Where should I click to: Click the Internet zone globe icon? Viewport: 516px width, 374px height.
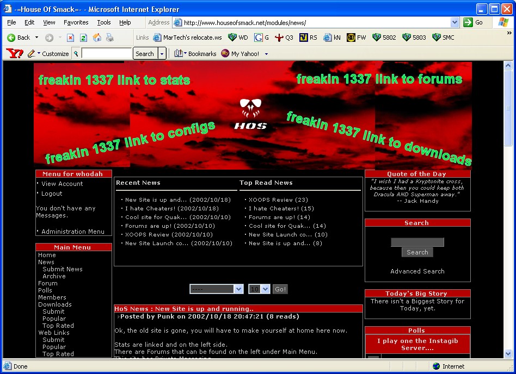coord(437,366)
